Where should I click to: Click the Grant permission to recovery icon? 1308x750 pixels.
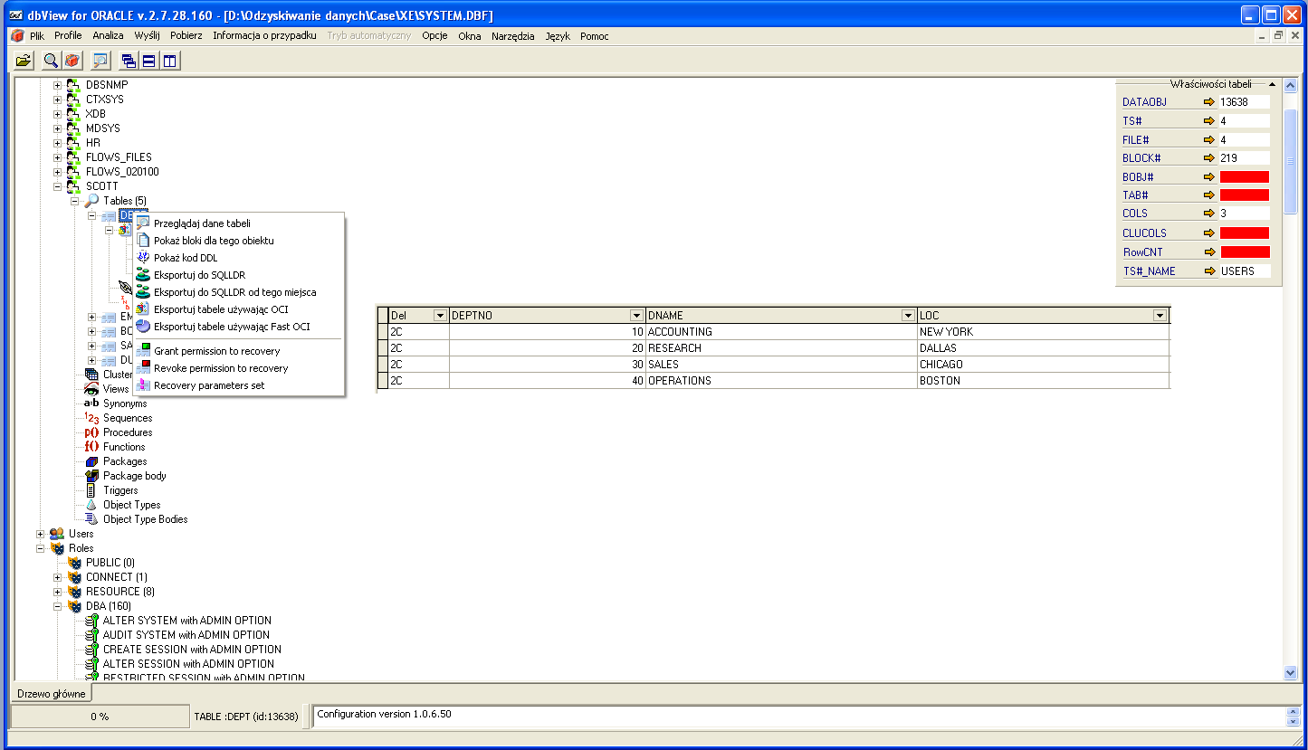(143, 351)
